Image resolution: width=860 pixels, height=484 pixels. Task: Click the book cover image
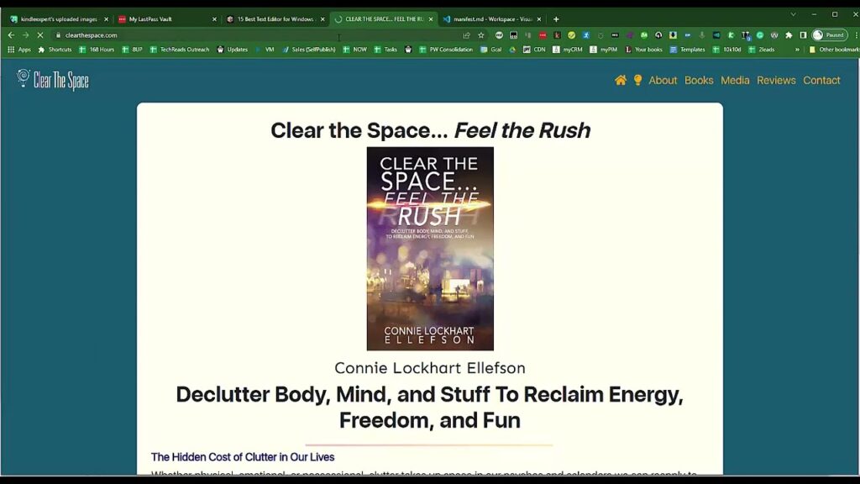pos(430,249)
